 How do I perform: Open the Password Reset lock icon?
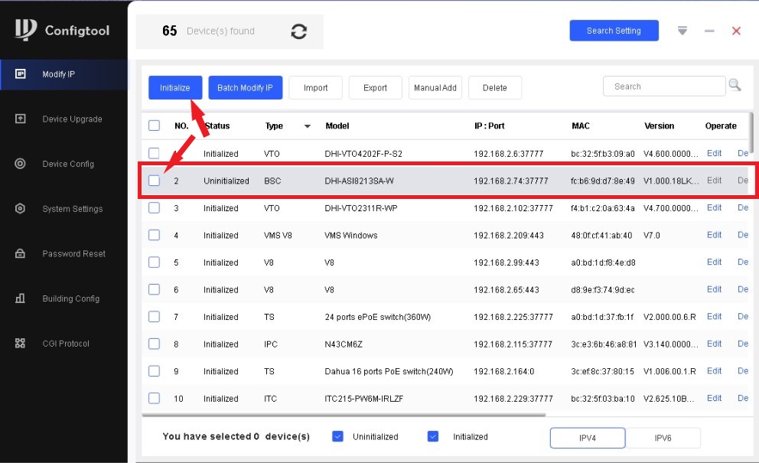[x=21, y=253]
